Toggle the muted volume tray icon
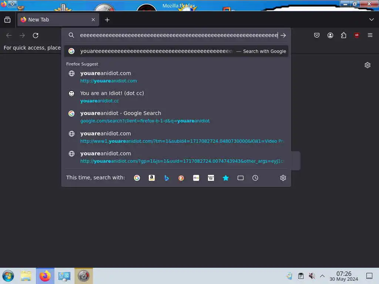This screenshot has height=284, width=379. coord(312,276)
